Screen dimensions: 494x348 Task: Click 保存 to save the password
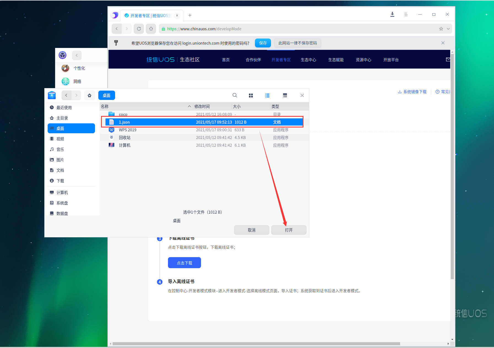(x=263, y=43)
